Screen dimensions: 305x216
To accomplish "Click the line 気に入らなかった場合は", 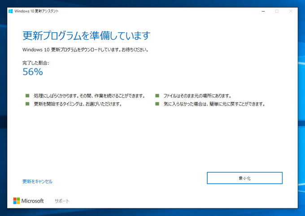I will click(x=214, y=104).
